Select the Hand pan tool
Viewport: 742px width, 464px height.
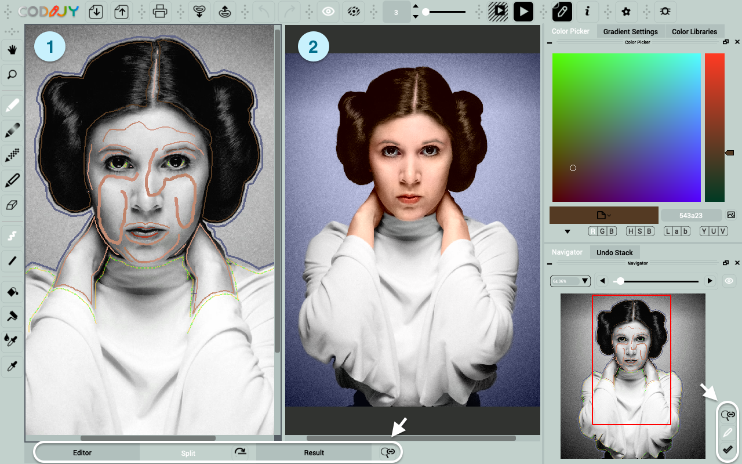tap(12, 50)
